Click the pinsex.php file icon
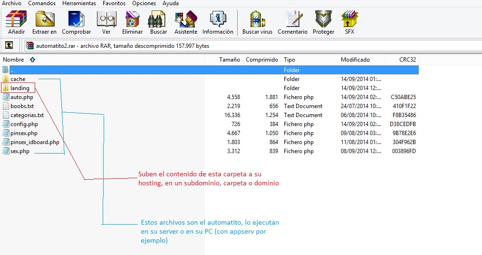482x255 pixels. [x=6, y=133]
